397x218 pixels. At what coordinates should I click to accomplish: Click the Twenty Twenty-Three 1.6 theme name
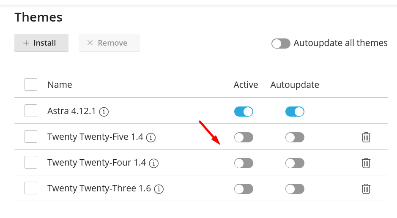pyautogui.click(x=99, y=188)
